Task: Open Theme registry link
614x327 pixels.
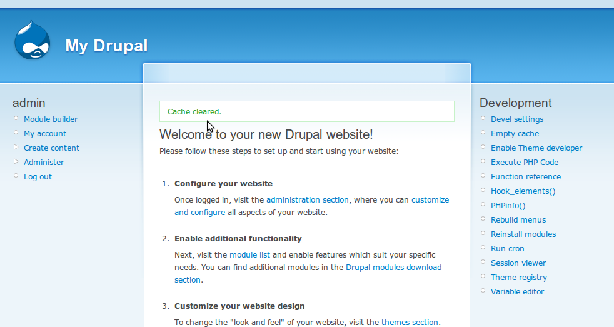Action: click(x=519, y=277)
